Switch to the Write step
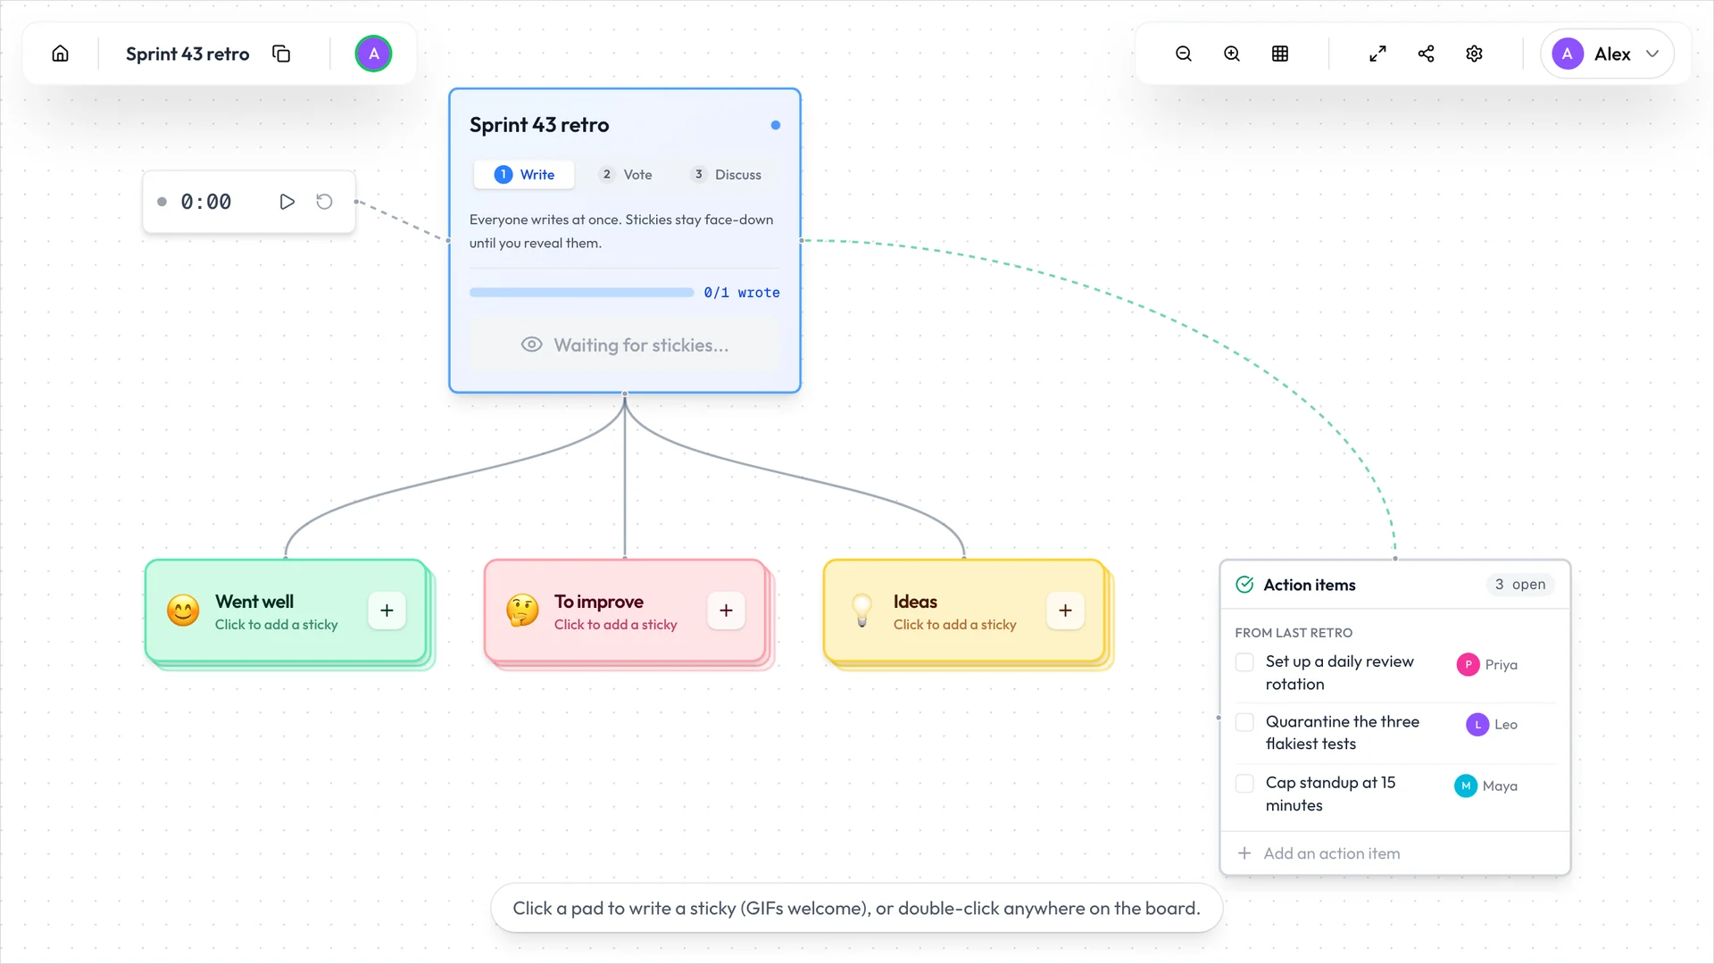This screenshot has height=964, width=1714. 524,175
